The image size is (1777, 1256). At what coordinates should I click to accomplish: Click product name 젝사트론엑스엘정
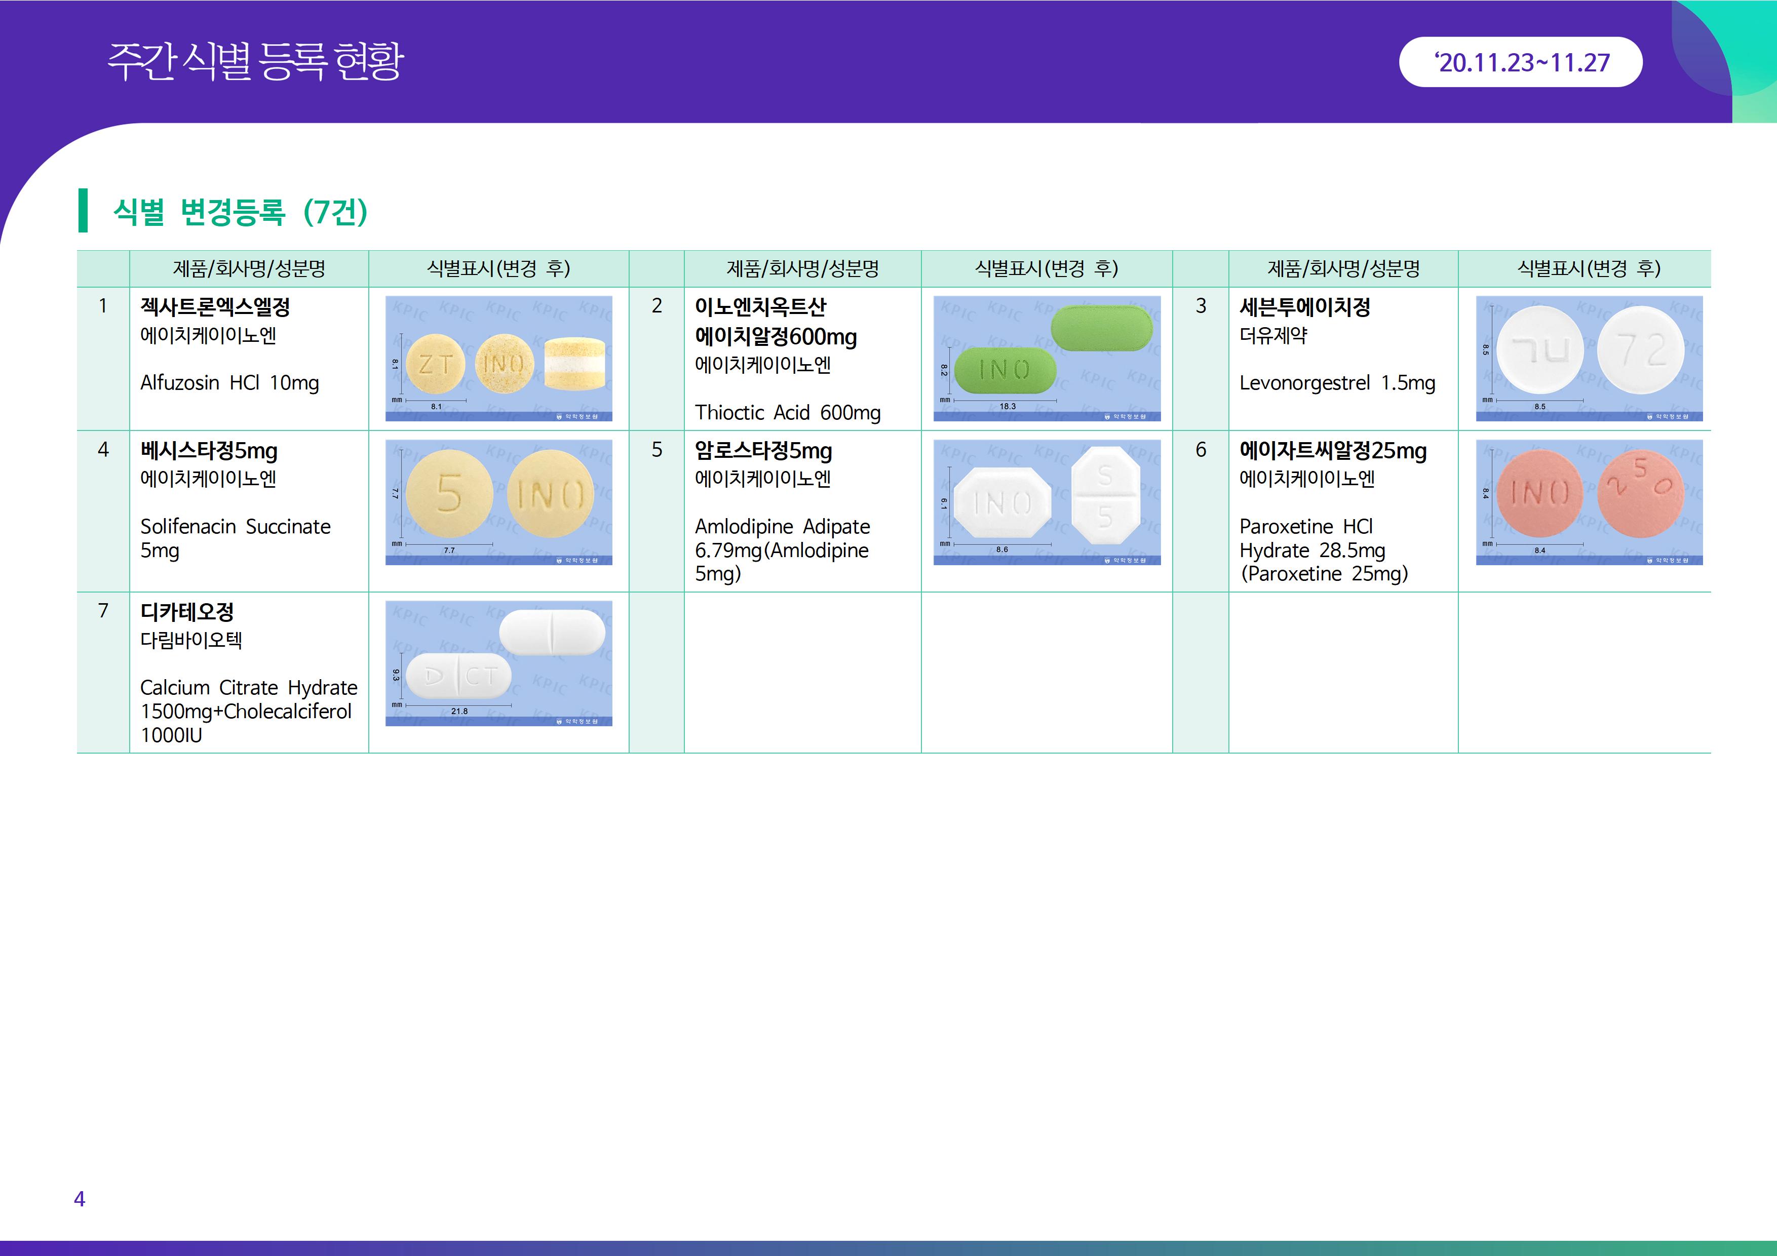[x=215, y=307]
